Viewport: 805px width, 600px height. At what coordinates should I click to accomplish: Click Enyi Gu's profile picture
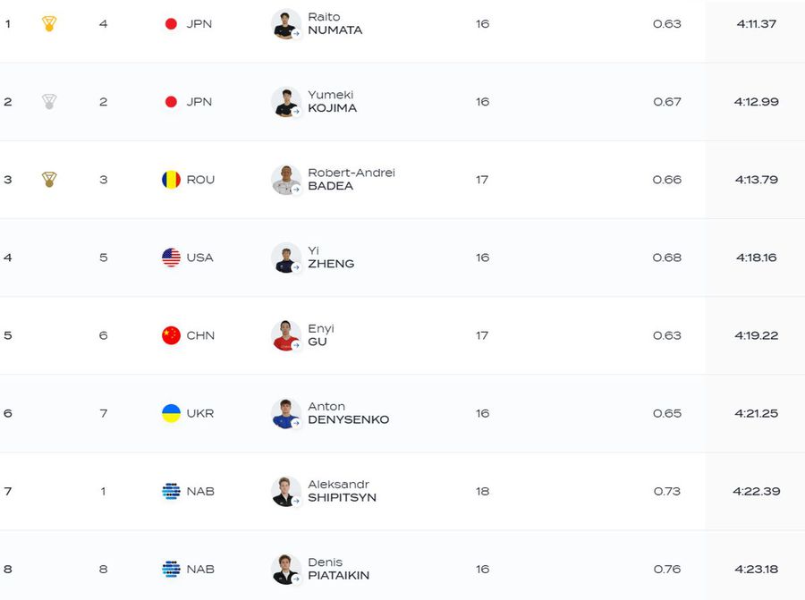[x=286, y=335]
